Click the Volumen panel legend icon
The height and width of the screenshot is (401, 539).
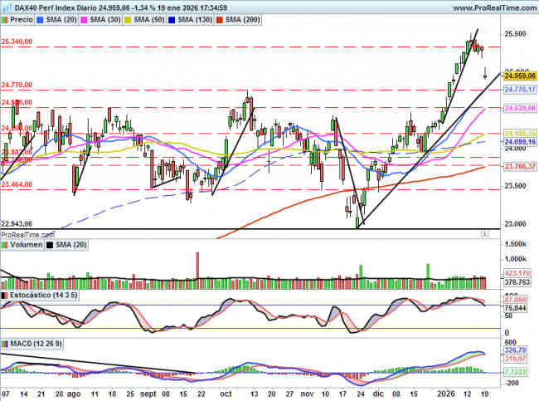click(x=6, y=245)
